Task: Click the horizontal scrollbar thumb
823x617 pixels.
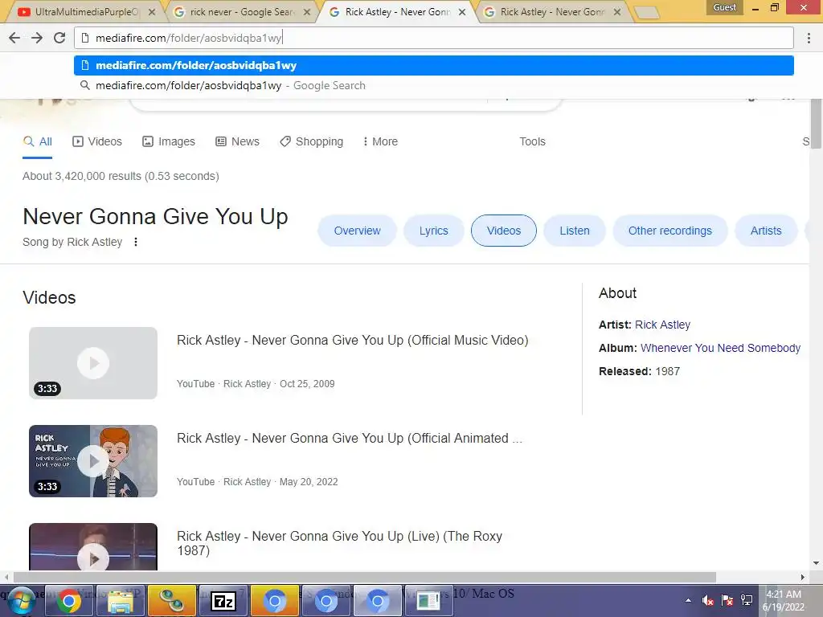Action: pyautogui.click(x=365, y=577)
